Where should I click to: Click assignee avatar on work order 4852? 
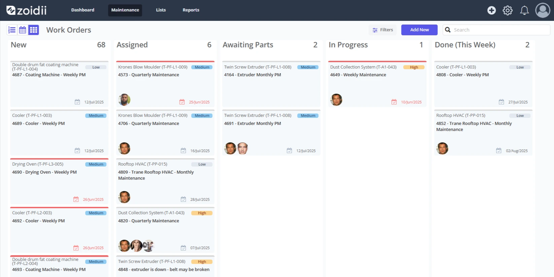[x=442, y=148]
